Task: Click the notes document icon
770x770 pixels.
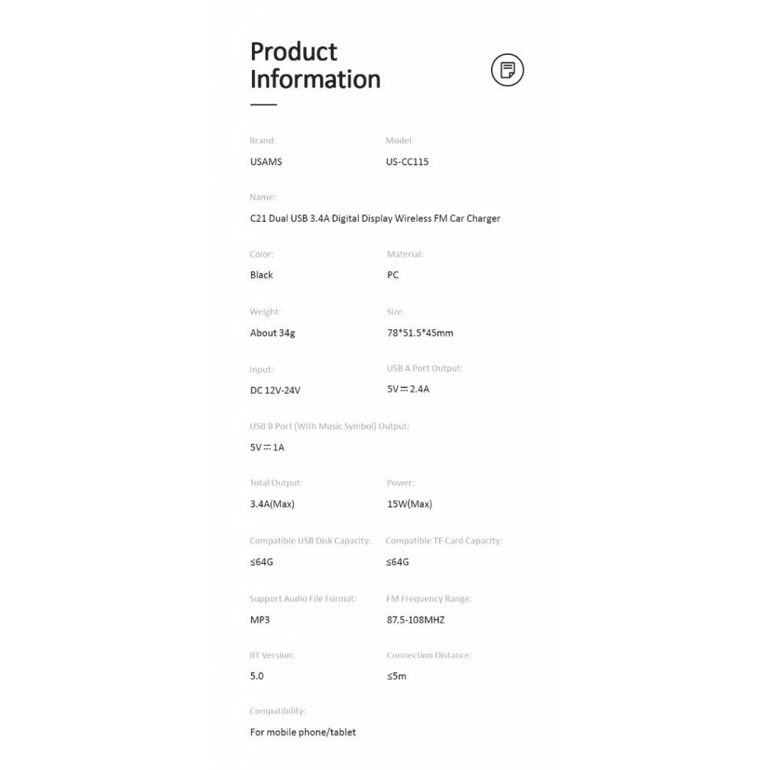Action: (x=508, y=70)
